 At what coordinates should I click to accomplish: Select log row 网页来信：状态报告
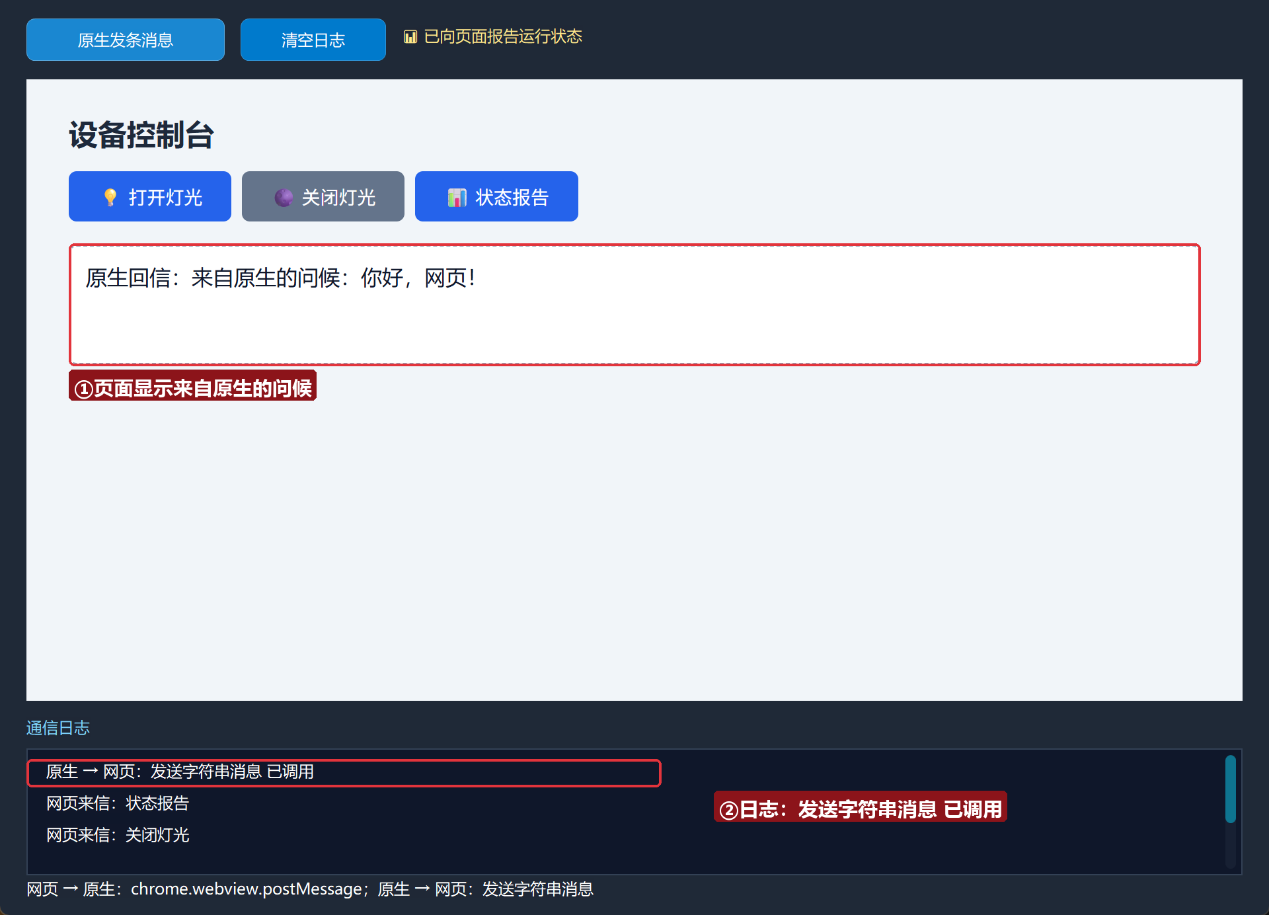click(118, 803)
